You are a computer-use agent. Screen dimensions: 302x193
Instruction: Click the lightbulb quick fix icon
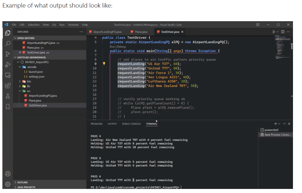[x=104, y=64]
